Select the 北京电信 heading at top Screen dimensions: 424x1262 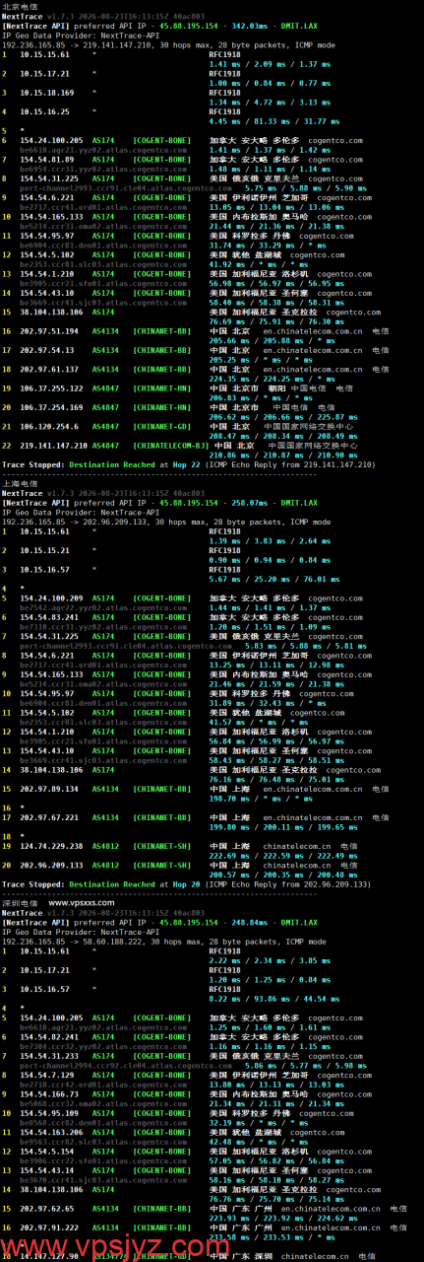(20, 6)
